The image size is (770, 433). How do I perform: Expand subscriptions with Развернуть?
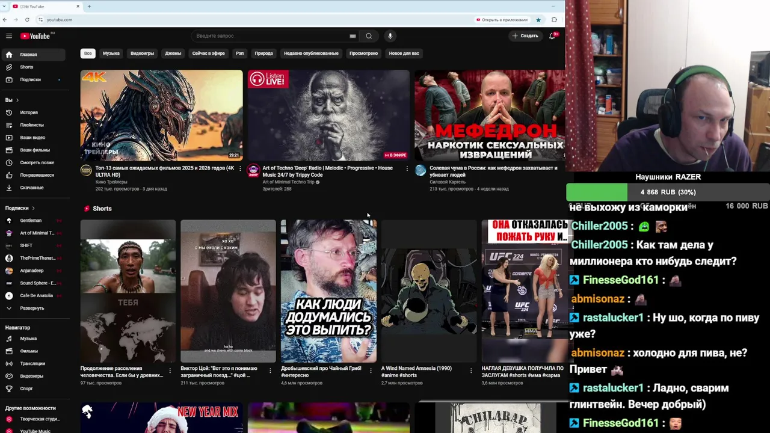pos(32,308)
